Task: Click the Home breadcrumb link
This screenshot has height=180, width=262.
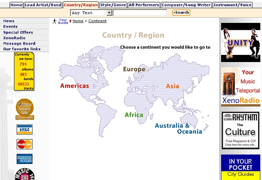Action: pos(78,21)
